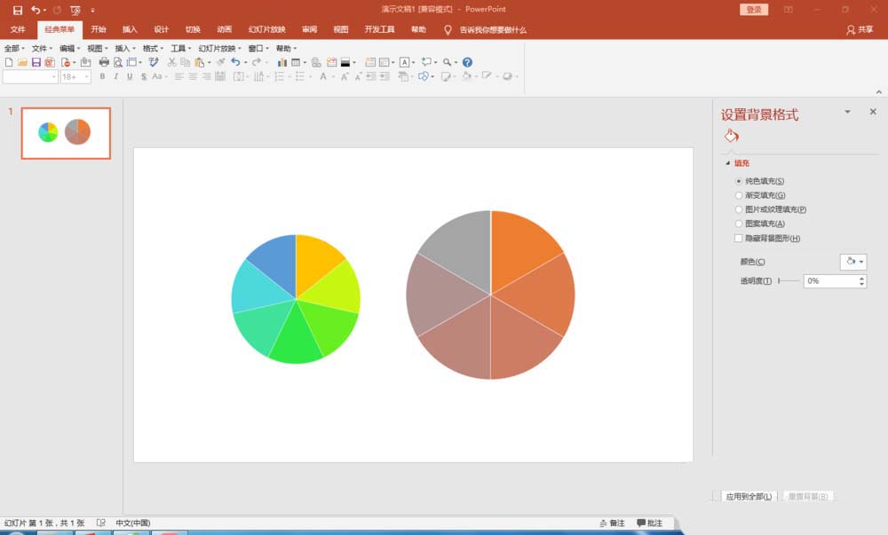Click the New blank document icon

point(9,62)
